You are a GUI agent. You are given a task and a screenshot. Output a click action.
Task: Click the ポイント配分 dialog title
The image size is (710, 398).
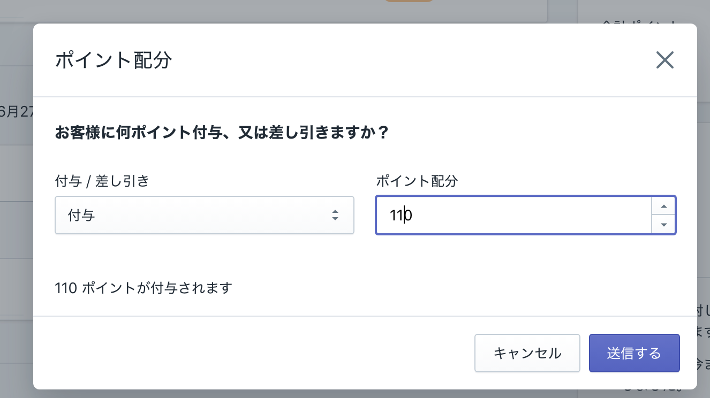[x=114, y=60]
